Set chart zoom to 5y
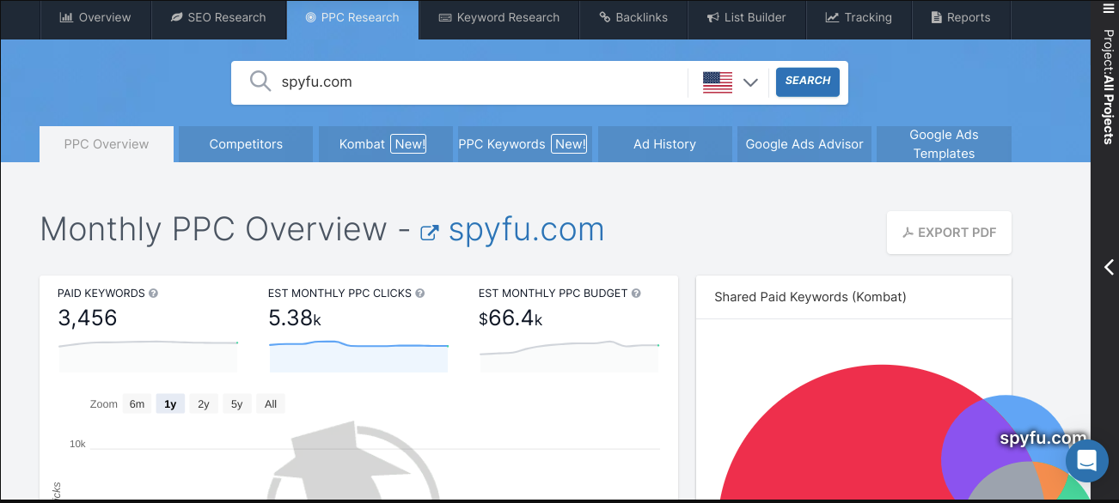The height and width of the screenshot is (503, 1119). coord(237,404)
